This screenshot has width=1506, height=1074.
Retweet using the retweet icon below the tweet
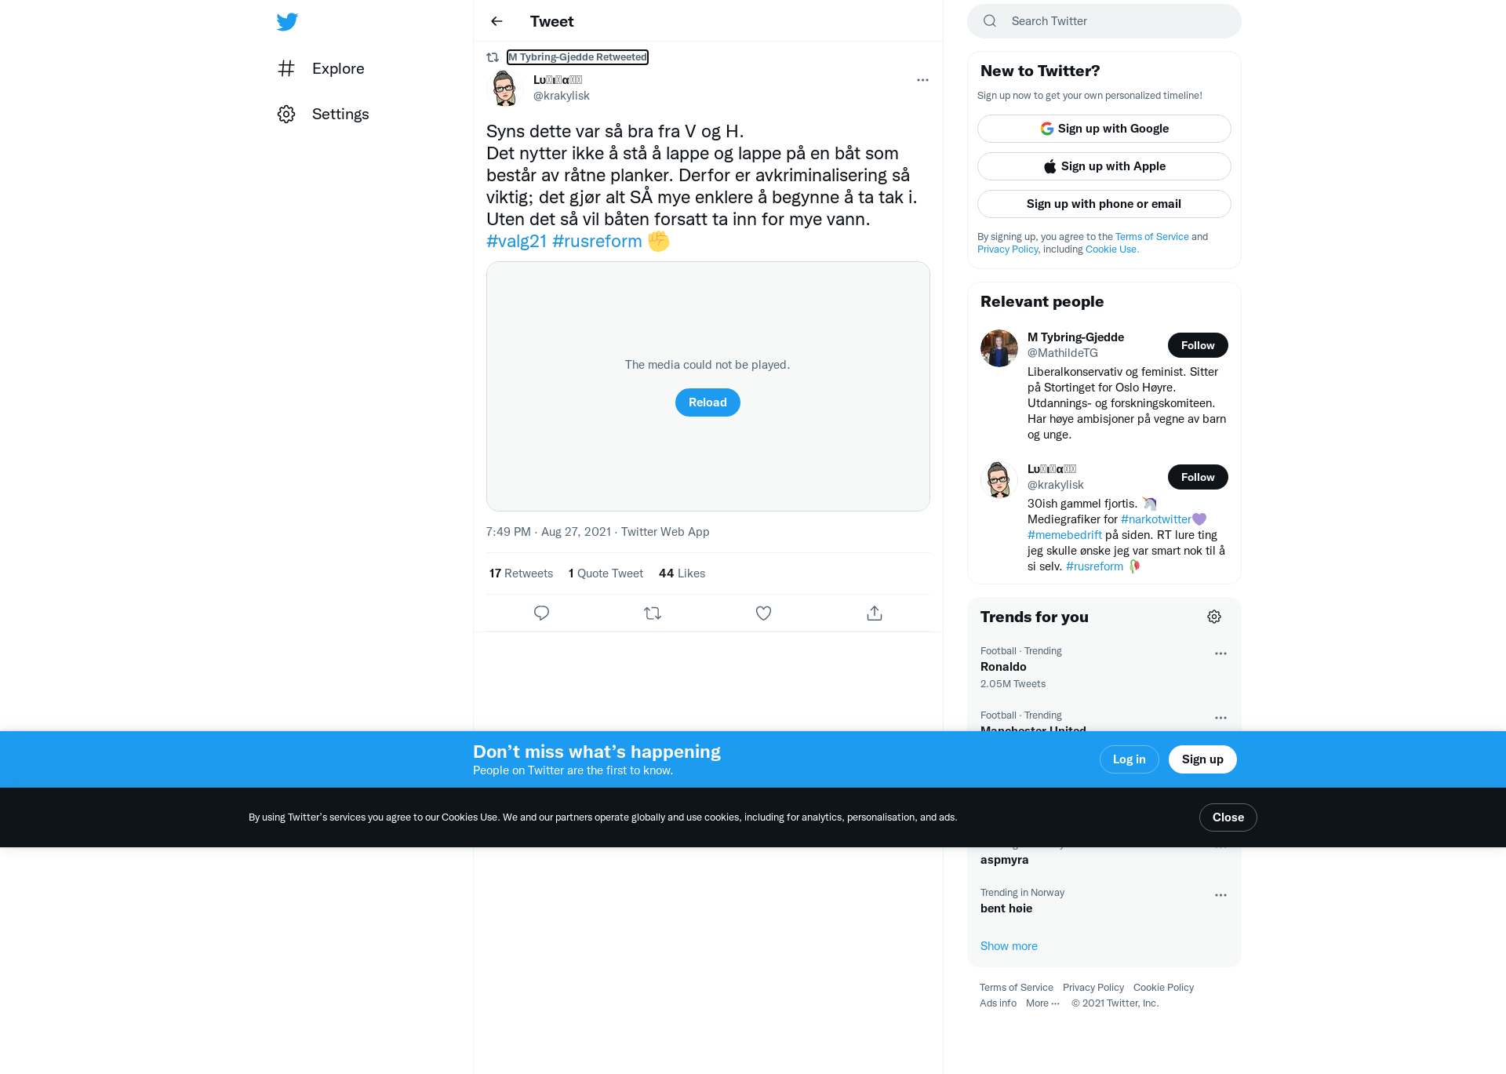653,613
